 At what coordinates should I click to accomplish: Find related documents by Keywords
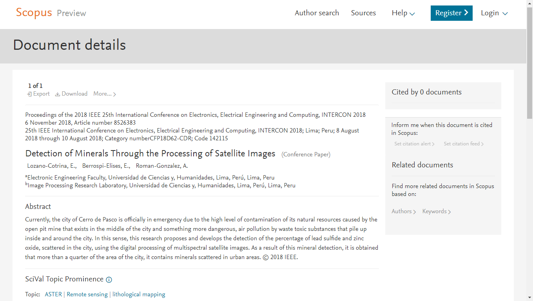[x=437, y=211]
